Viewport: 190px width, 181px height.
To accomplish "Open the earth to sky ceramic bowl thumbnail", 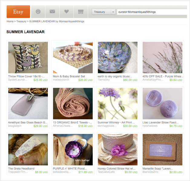I will (x=118, y=57).
